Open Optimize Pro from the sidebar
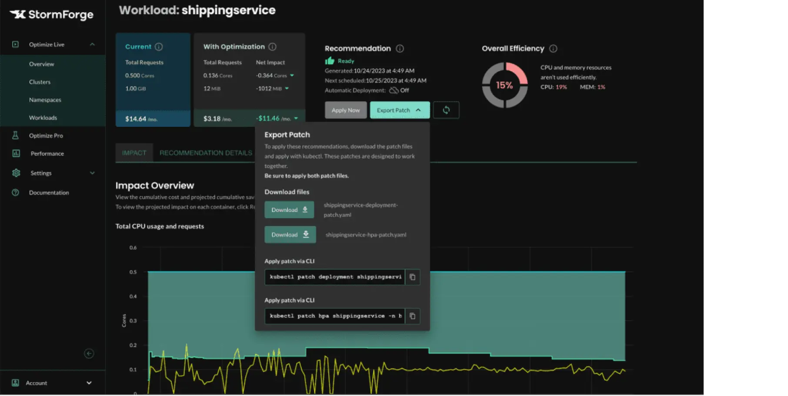This screenshot has height=396, width=788. pos(46,135)
